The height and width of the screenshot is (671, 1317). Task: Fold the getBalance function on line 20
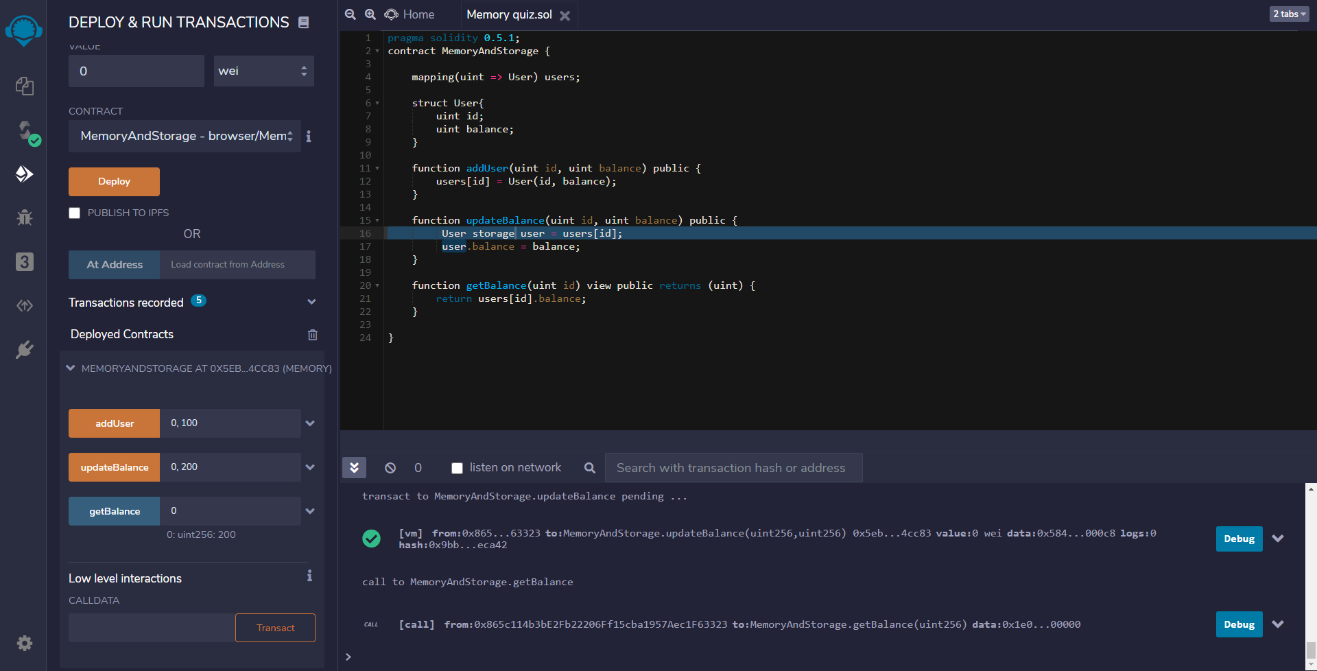pos(377,286)
